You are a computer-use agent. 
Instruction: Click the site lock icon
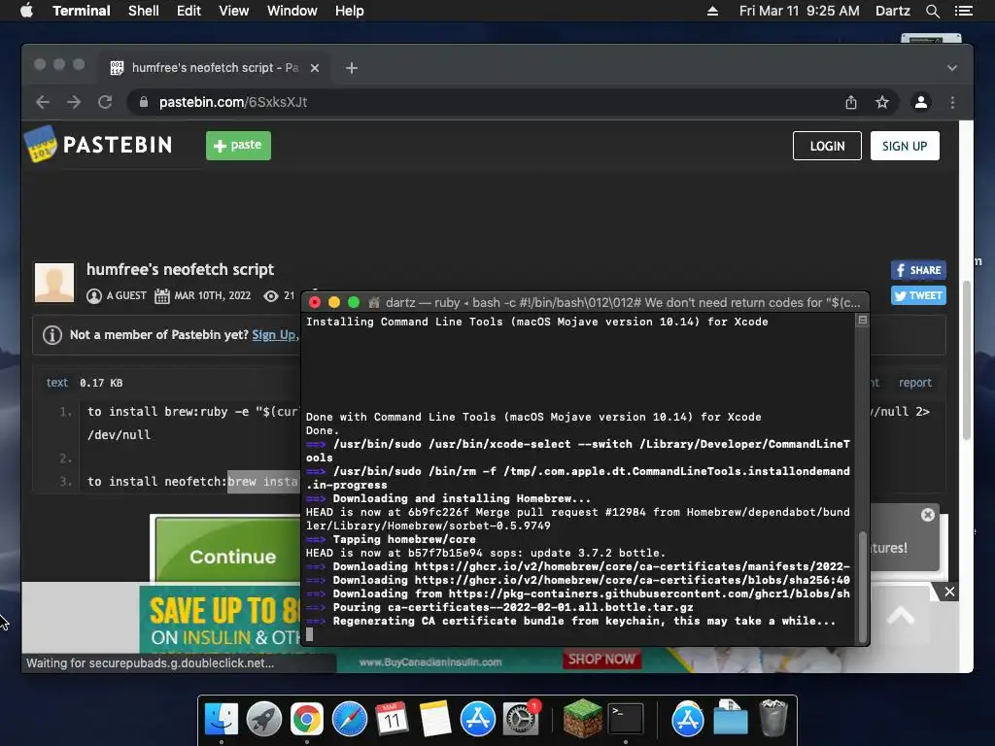pyautogui.click(x=144, y=102)
